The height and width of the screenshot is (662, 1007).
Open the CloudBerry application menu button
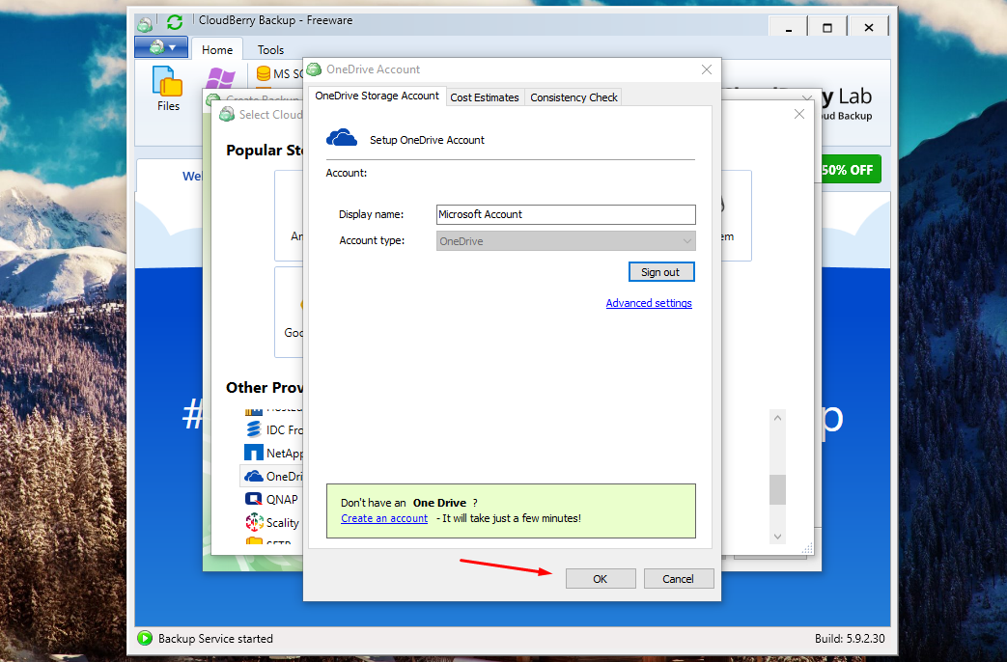pos(161,47)
